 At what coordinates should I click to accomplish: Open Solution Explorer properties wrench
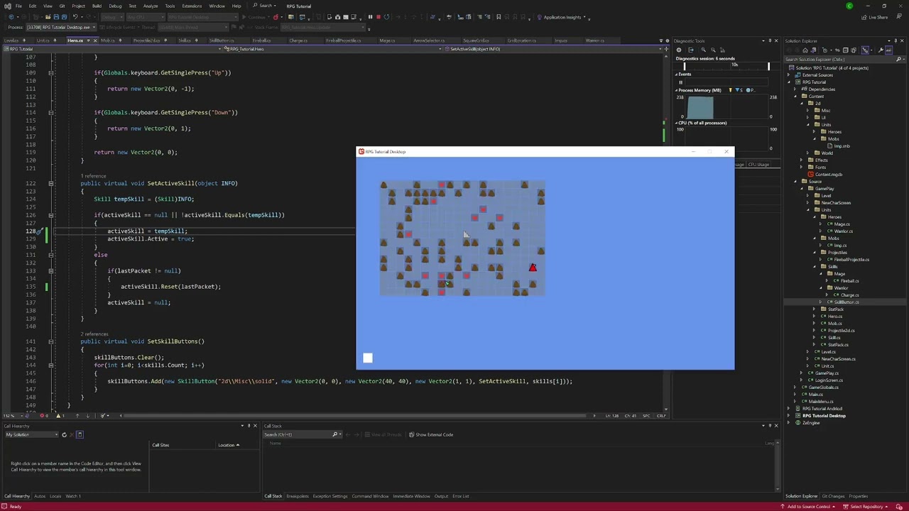(x=881, y=50)
